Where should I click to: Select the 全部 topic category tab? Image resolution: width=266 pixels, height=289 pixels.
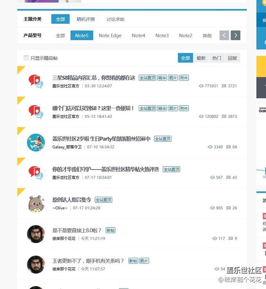(60, 19)
